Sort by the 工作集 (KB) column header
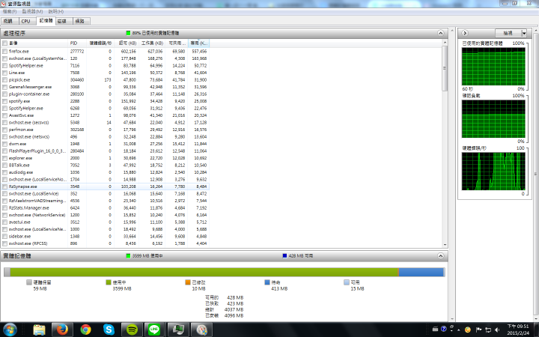 click(x=151, y=43)
